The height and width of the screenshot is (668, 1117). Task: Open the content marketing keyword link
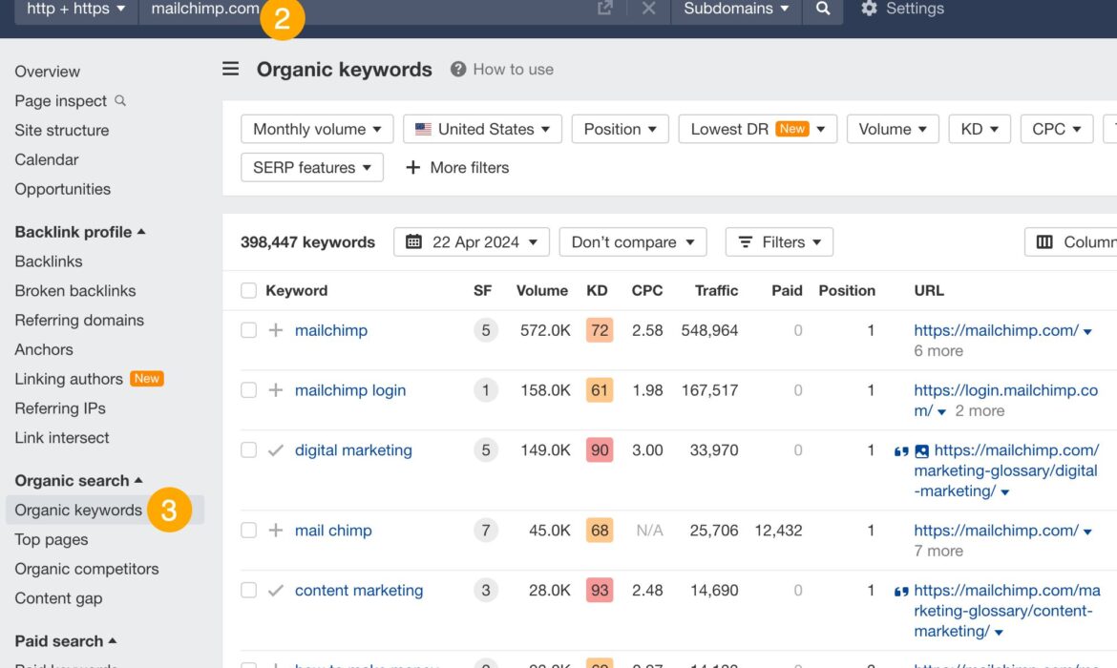(x=359, y=591)
